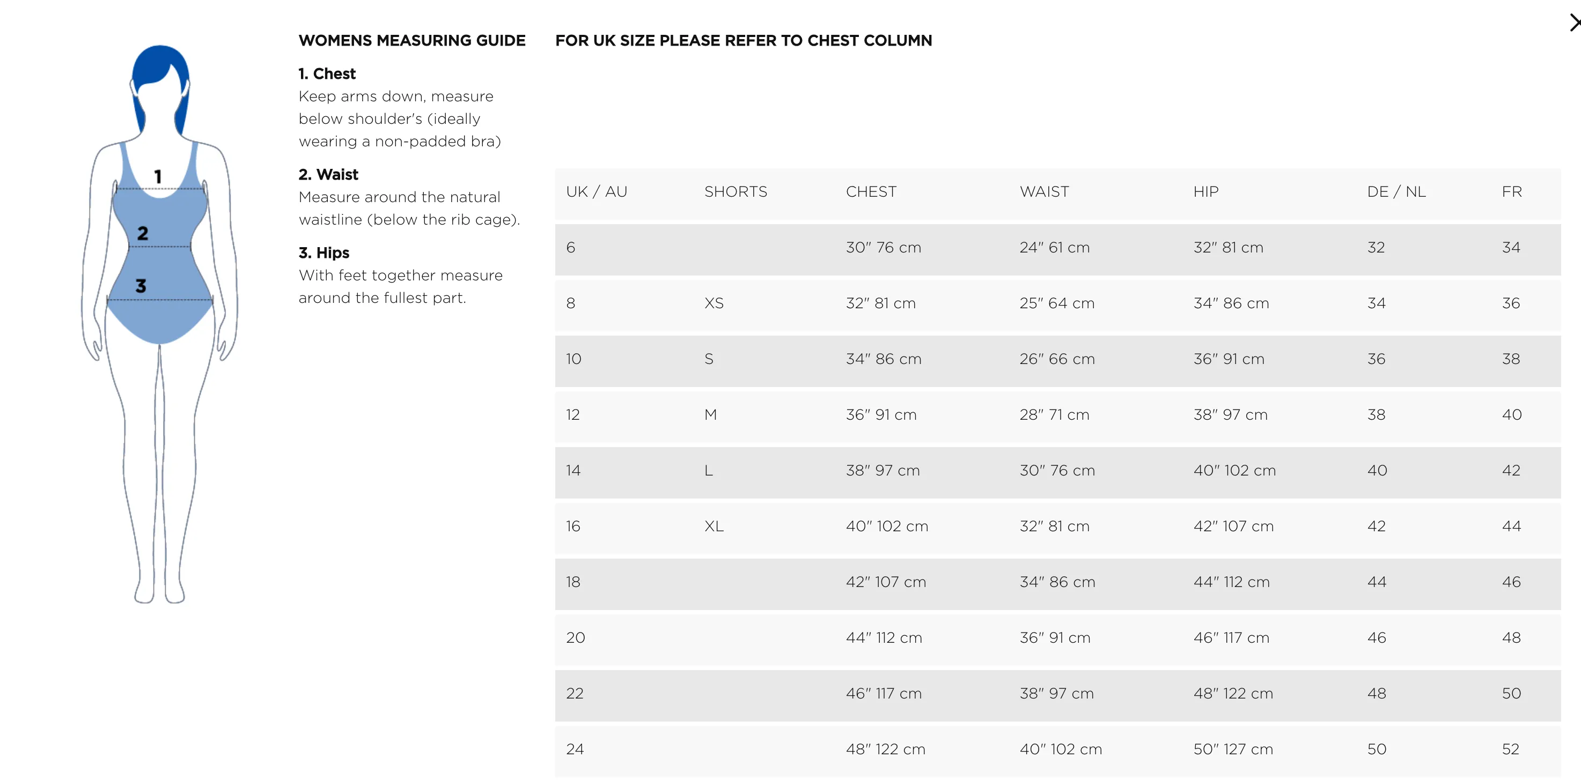
Task: Select the DE / NL column header
Action: coord(1396,192)
